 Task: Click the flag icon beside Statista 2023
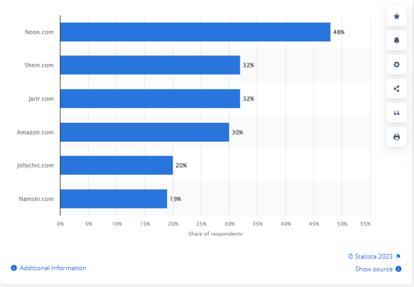(398, 256)
